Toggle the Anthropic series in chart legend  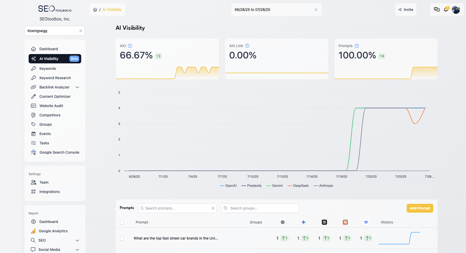click(x=324, y=186)
